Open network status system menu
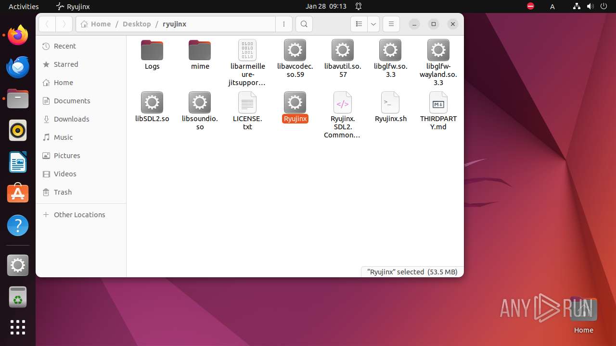Viewport: 616px width, 346px height. click(x=577, y=6)
